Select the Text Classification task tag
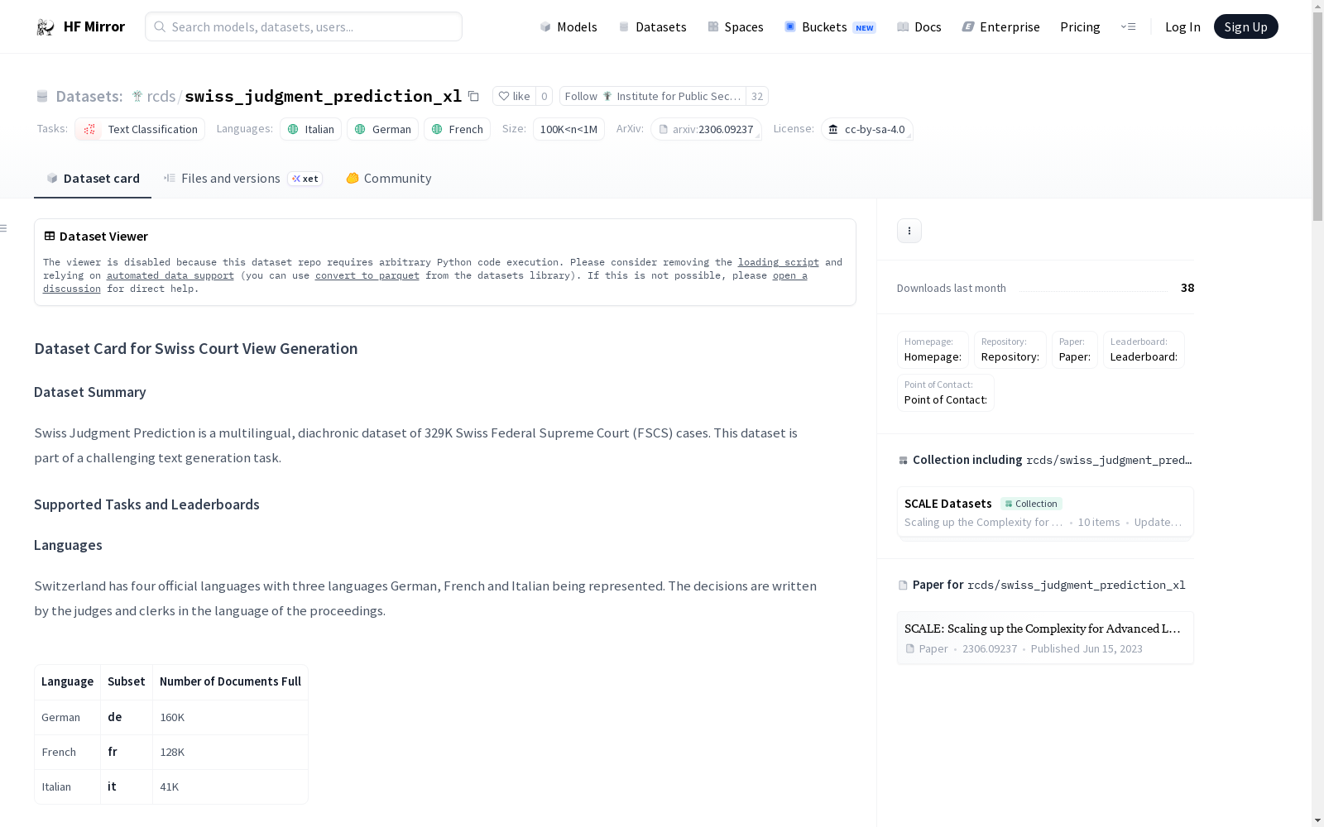Screen dimensions: 1324x827 tap(140, 129)
